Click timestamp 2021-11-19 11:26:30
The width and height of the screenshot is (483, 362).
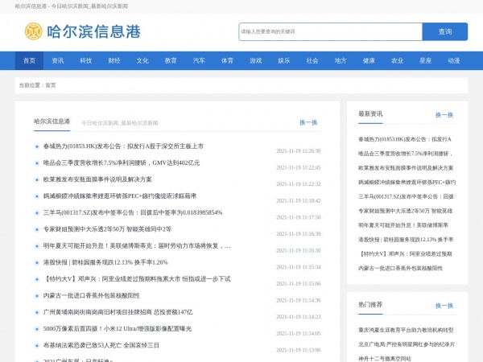click(298, 151)
